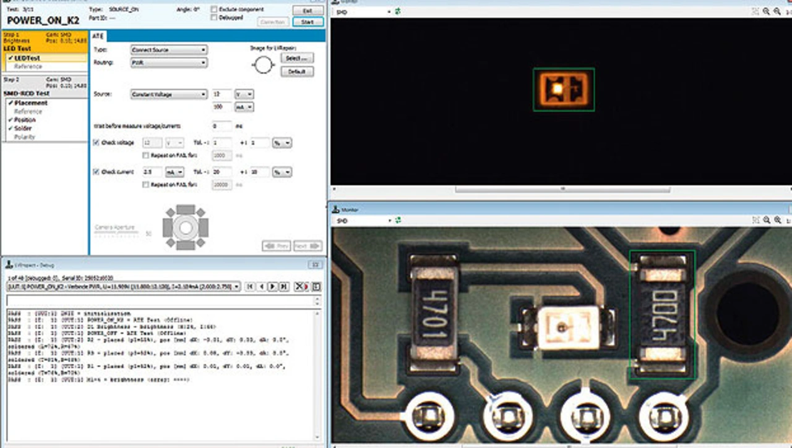This screenshot has height=448, width=792.
Task: Click green refresh icon in top camera panel
Action: 400,12
